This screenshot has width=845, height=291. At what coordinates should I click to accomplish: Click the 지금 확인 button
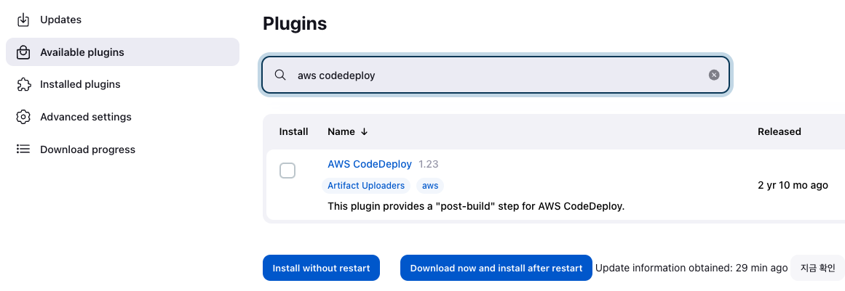coord(817,268)
